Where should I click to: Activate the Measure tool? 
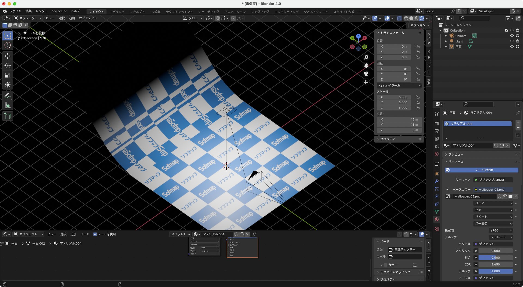point(8,105)
